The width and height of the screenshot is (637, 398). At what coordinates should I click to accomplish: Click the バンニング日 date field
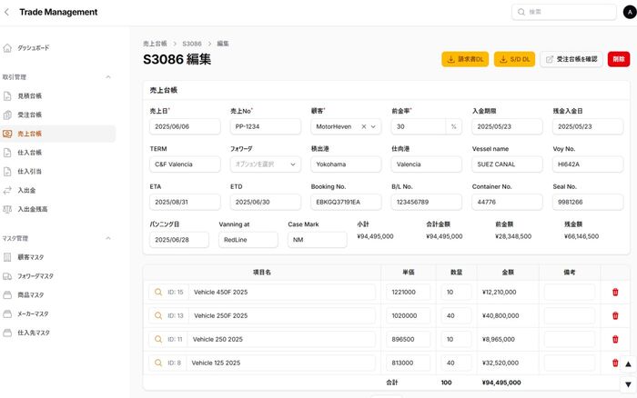179,240
